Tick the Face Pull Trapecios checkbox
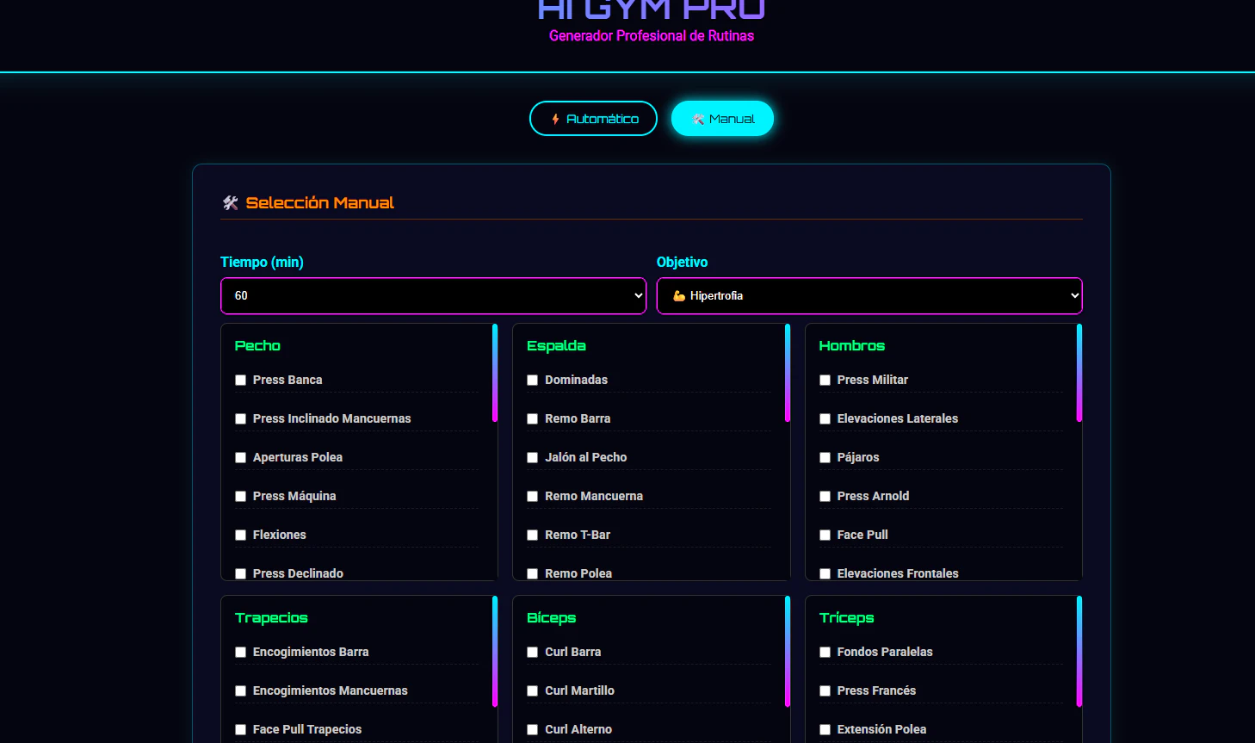The width and height of the screenshot is (1255, 743). click(241, 729)
